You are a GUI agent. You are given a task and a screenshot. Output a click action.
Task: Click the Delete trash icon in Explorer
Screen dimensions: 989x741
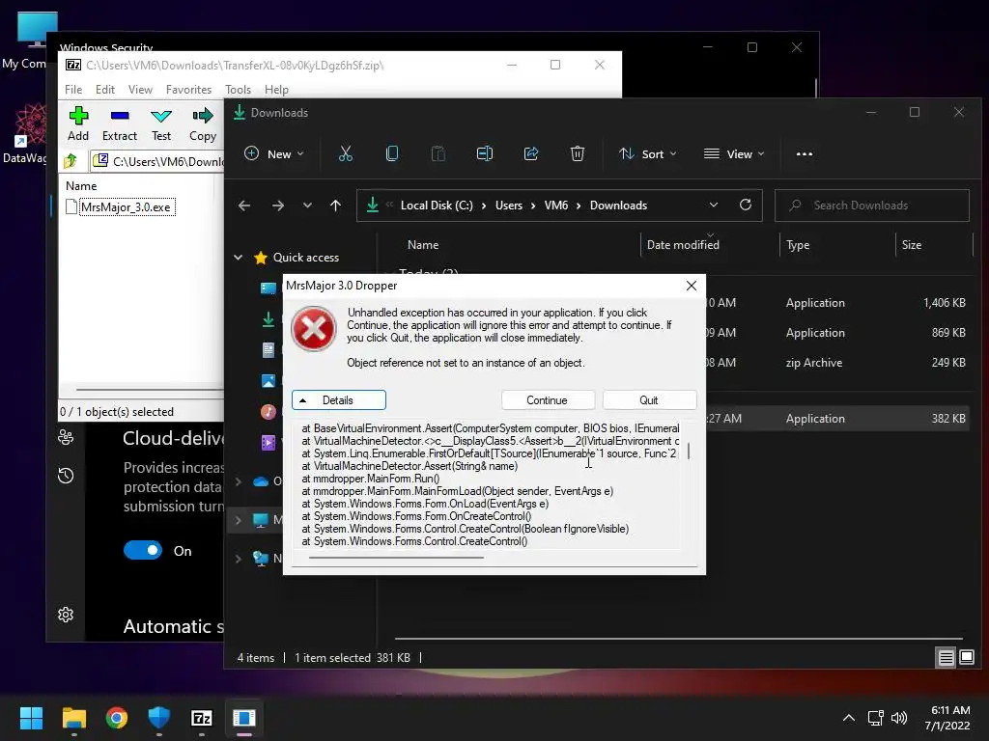(578, 153)
